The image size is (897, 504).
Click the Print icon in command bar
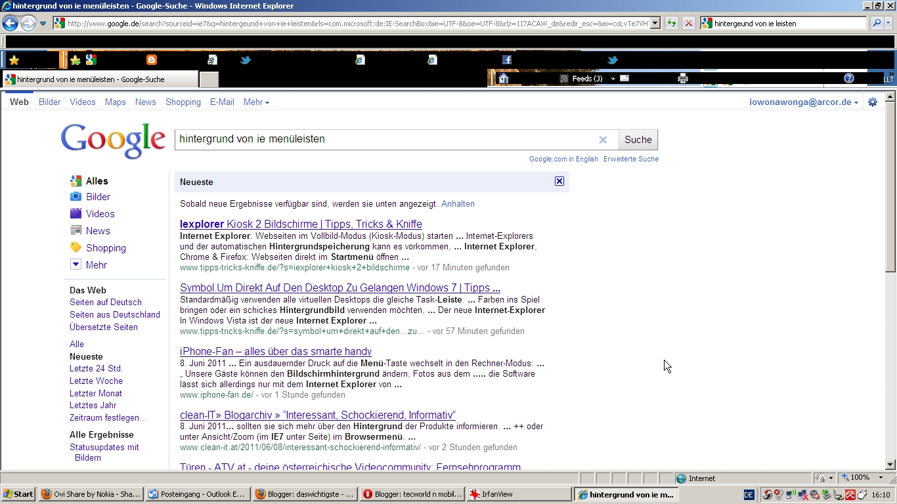pos(683,79)
